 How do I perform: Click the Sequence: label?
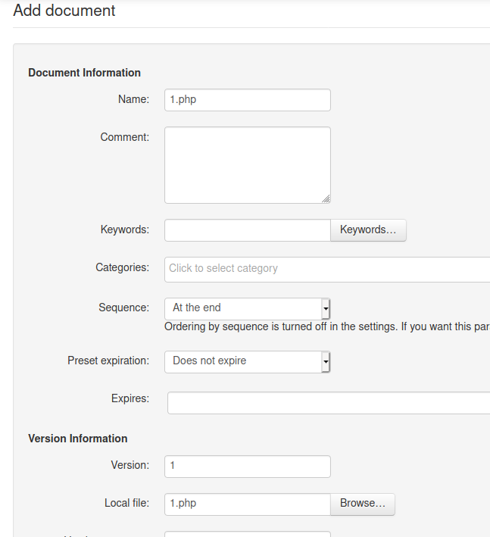124,308
